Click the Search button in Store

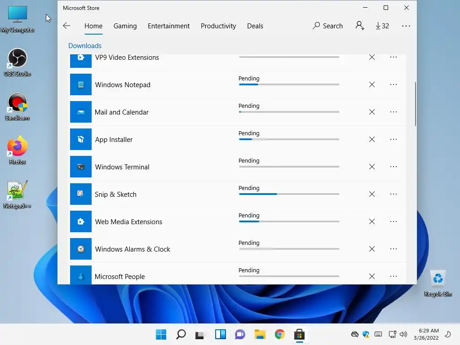(x=327, y=26)
